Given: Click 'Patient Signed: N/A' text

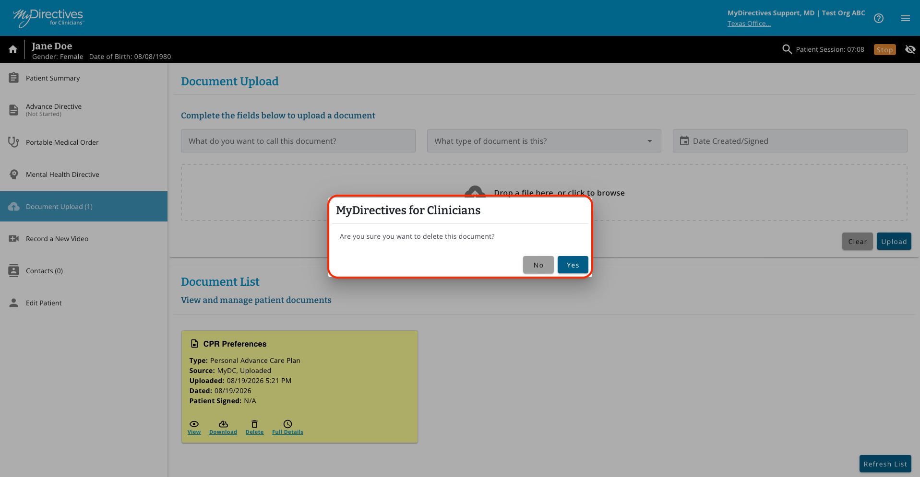Looking at the screenshot, I should coord(223,401).
